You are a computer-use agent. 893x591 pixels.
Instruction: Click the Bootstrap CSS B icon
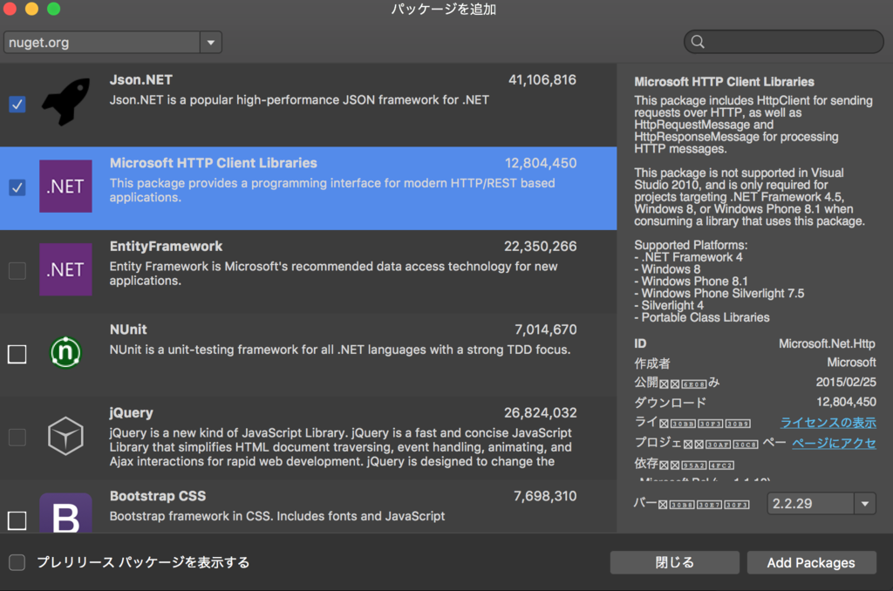pos(65,513)
